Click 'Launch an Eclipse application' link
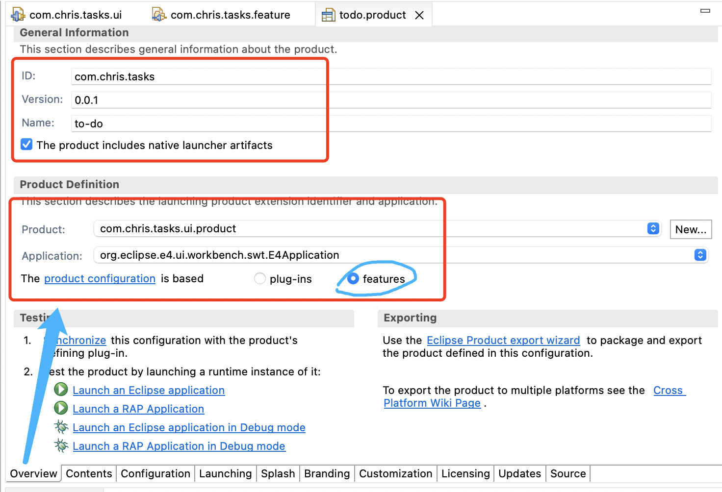The height and width of the screenshot is (492, 722). click(x=149, y=390)
